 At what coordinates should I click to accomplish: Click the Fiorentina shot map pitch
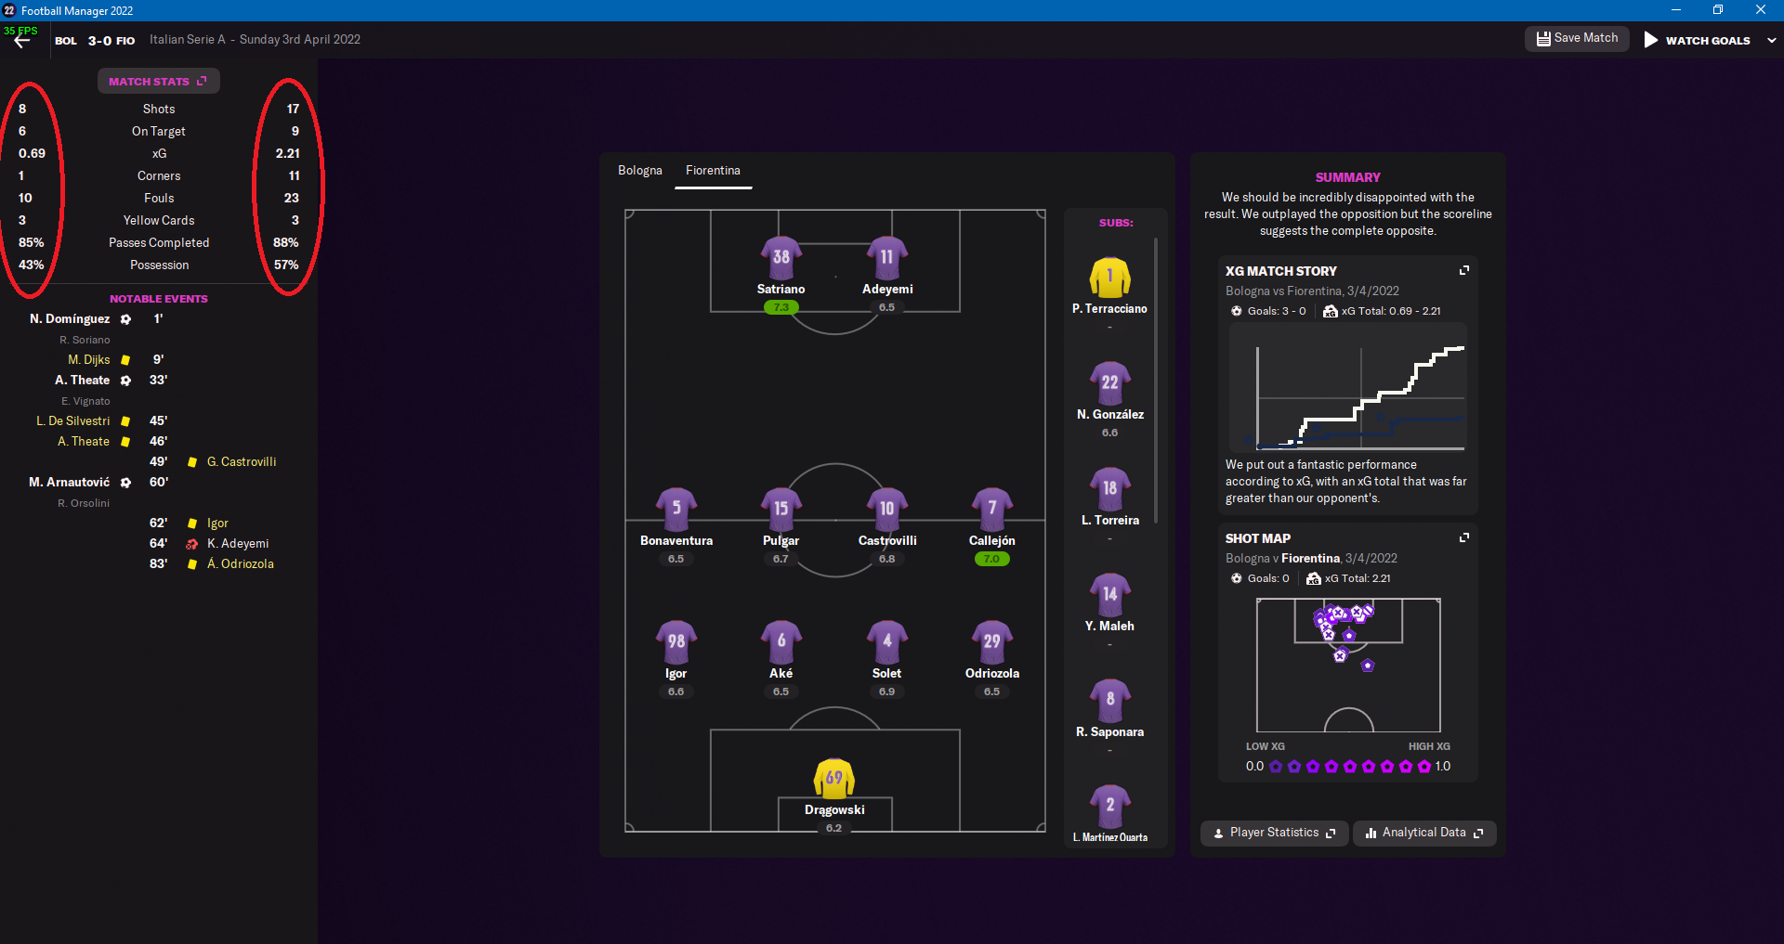(1348, 665)
